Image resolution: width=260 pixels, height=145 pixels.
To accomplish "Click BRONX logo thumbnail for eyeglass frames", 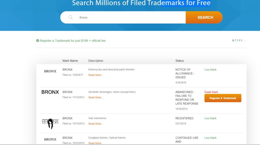I will (x=50, y=139).
